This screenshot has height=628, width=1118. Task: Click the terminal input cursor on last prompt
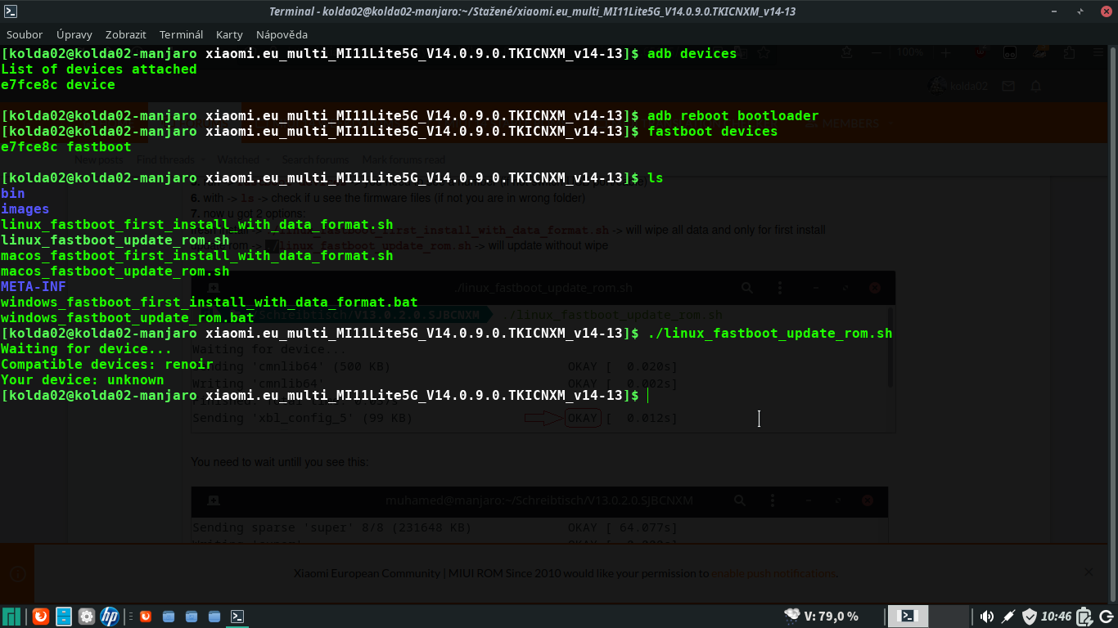pyautogui.click(x=648, y=396)
